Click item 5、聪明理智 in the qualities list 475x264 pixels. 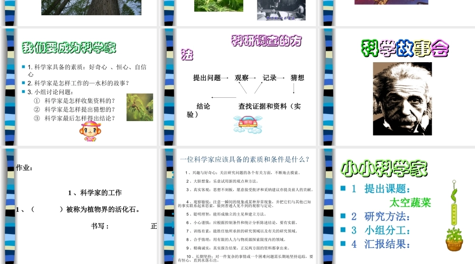pos(226,214)
